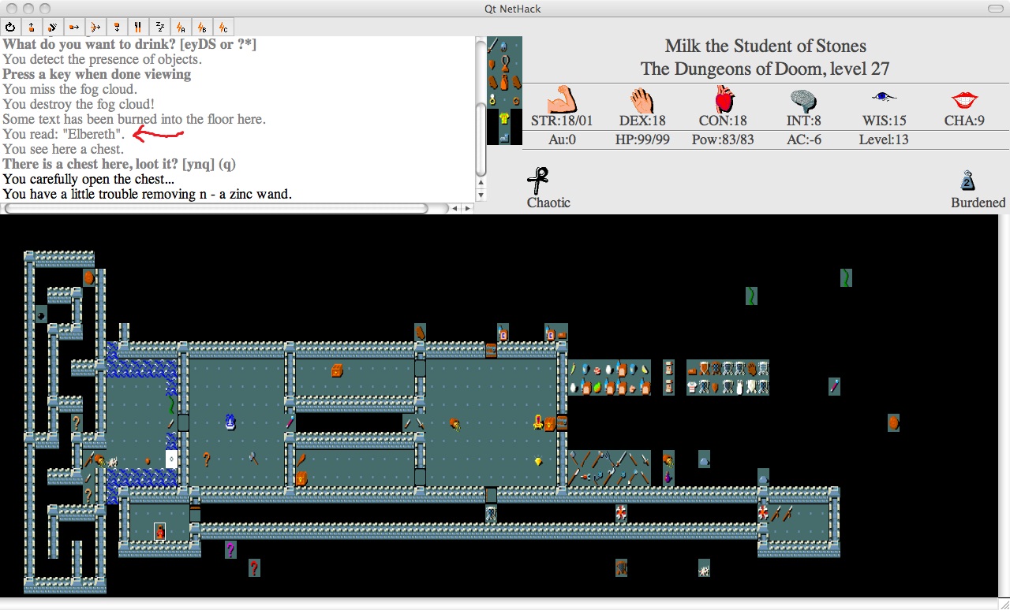
Task: Click the player character in the red-outlined tile
Action: click(160, 532)
